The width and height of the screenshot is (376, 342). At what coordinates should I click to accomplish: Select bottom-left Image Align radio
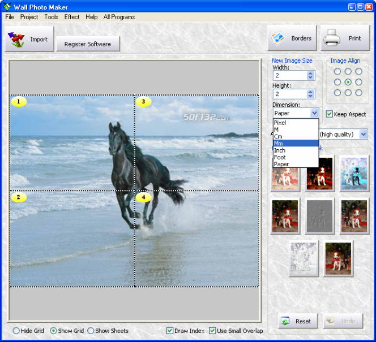tap(337, 93)
